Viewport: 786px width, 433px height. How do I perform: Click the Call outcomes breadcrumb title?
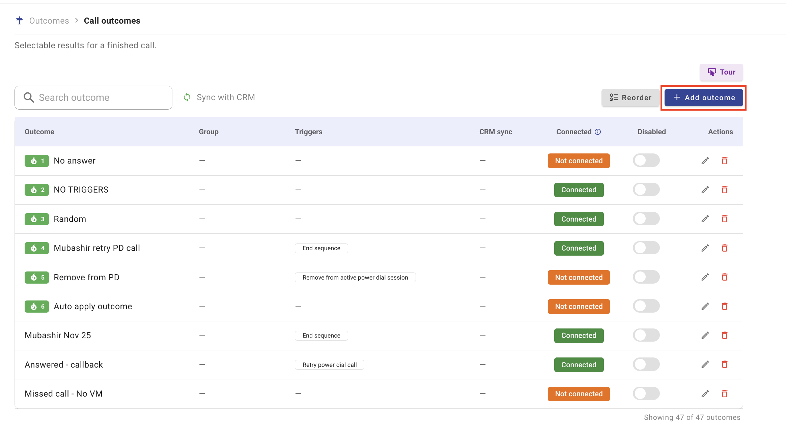(x=112, y=21)
